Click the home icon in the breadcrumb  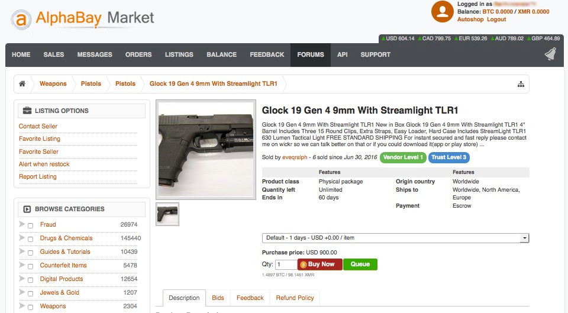pyautogui.click(x=22, y=83)
